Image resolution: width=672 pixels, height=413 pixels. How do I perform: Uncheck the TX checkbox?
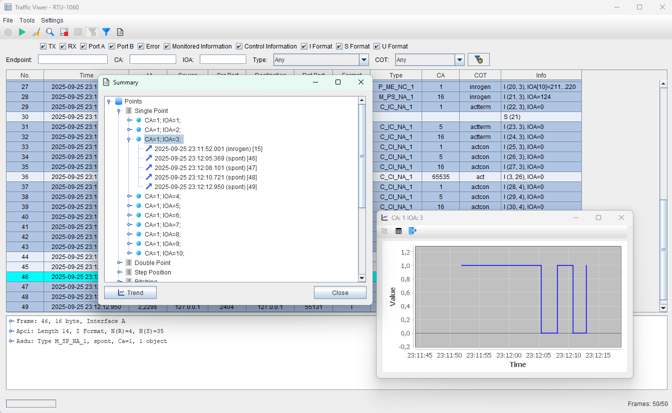point(43,46)
